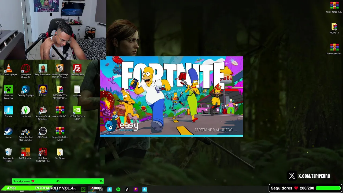The height and width of the screenshot is (193, 343).
Task: Click the Fortnite desktop shortcut
Action: click(8, 112)
